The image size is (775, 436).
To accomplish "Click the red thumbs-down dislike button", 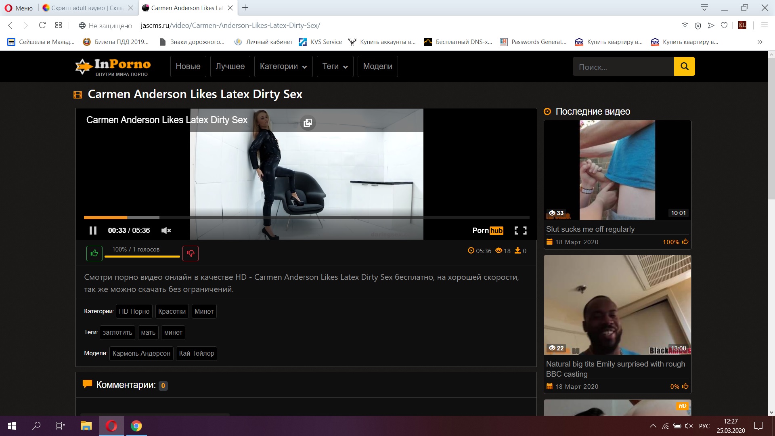I will pyautogui.click(x=191, y=253).
